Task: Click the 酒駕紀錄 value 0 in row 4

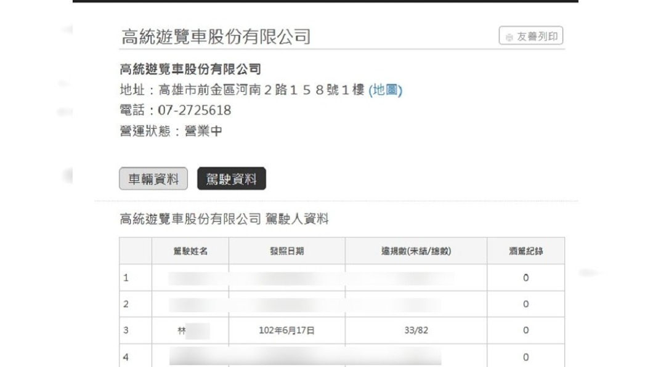Action: [x=526, y=357]
